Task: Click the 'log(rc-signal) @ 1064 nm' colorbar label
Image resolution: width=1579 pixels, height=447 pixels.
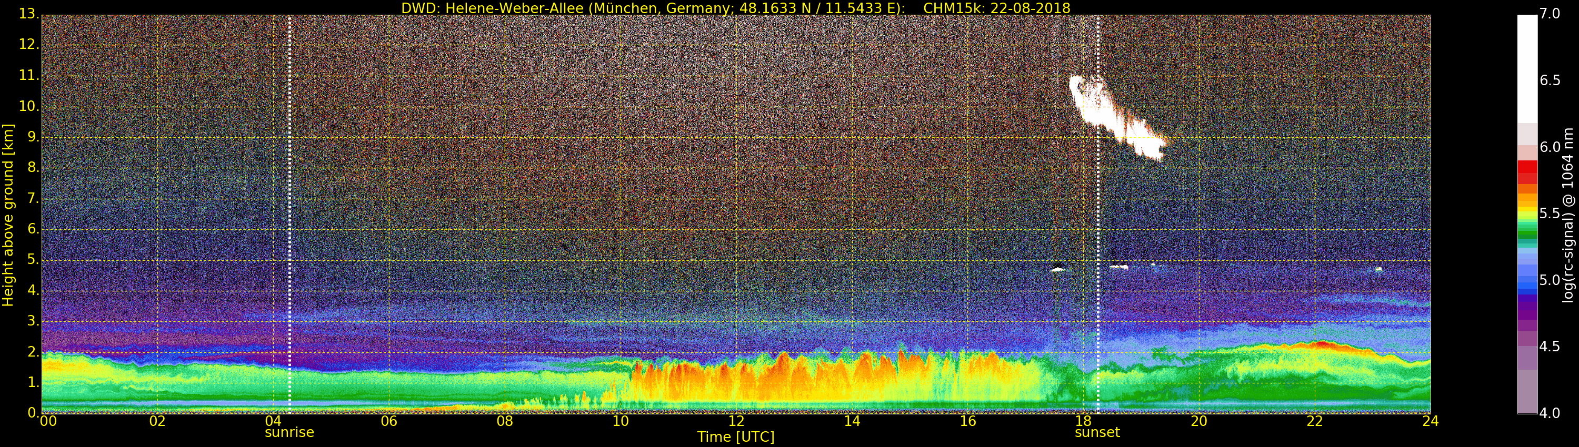Action: pyautogui.click(x=1568, y=215)
